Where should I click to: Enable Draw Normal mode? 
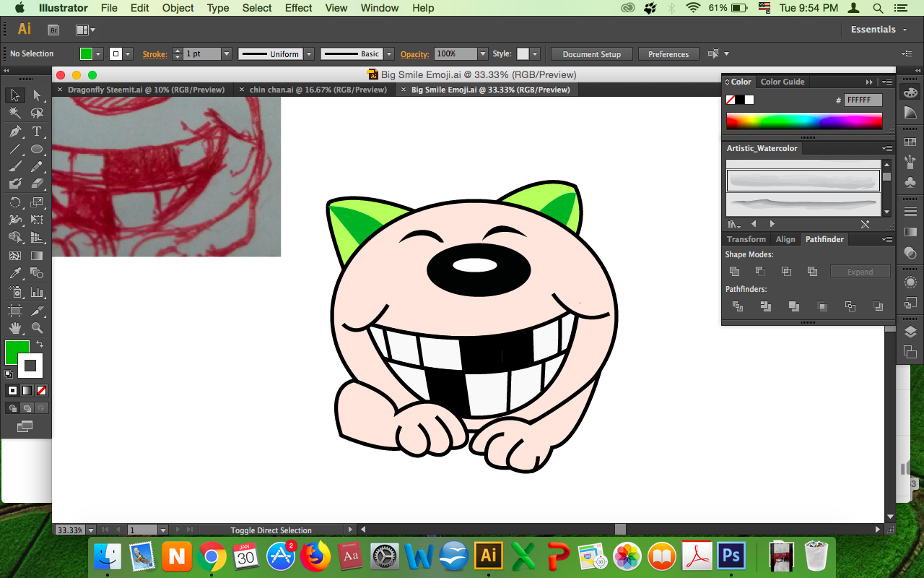(12, 408)
